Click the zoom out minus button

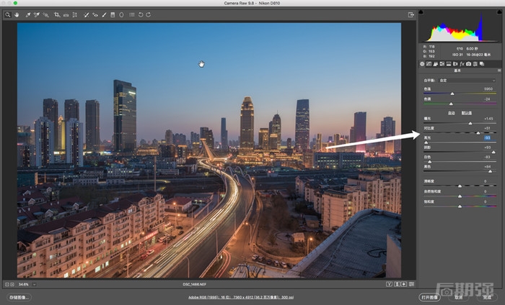click(7, 284)
